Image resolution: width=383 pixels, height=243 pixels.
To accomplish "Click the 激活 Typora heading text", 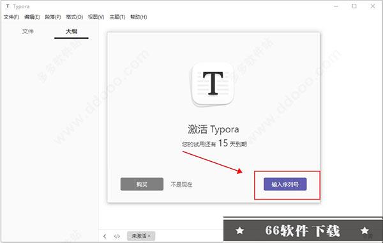I will coord(213,129).
